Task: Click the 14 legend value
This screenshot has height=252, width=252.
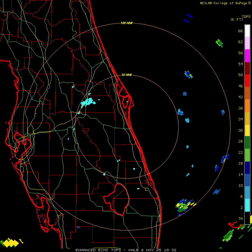Action: click(241, 174)
